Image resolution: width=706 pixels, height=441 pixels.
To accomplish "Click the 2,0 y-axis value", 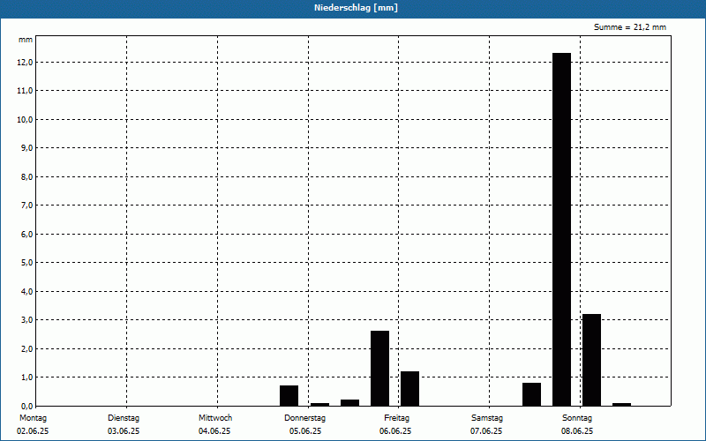I will (26, 348).
